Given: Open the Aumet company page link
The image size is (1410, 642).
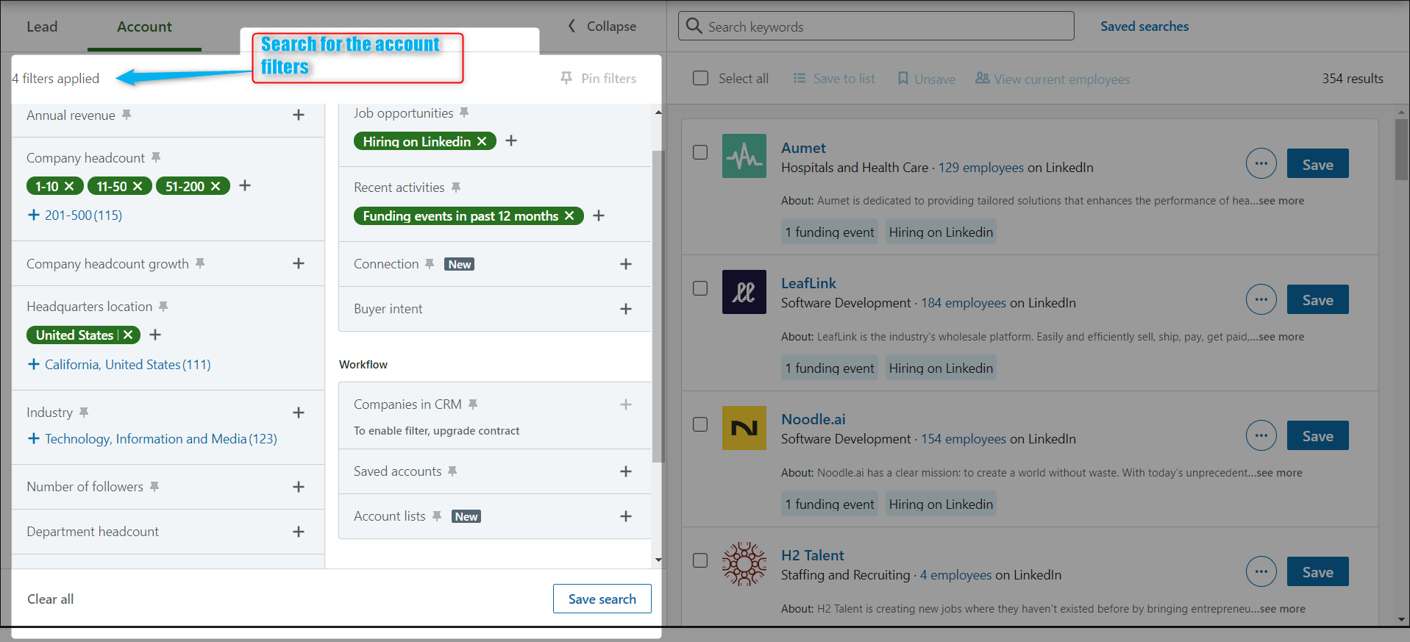Looking at the screenshot, I should (803, 148).
